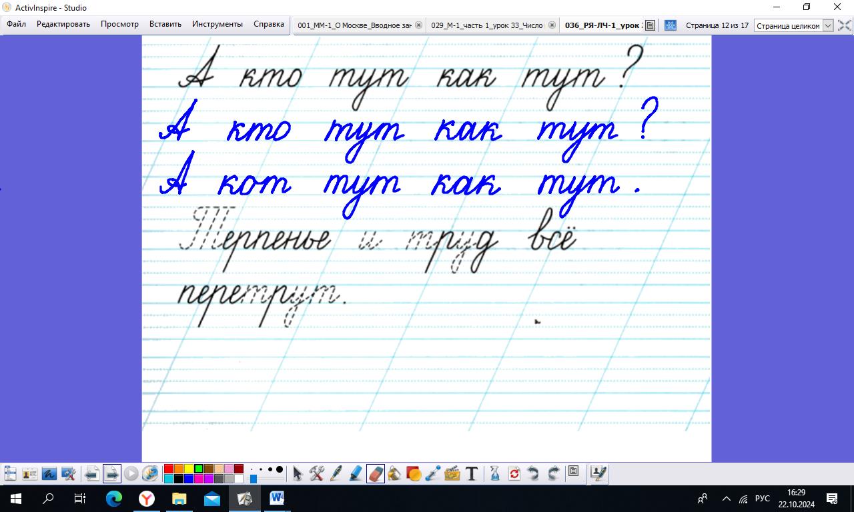The image size is (854, 512).
Task: Open the Инструменты menu
Action: point(218,24)
